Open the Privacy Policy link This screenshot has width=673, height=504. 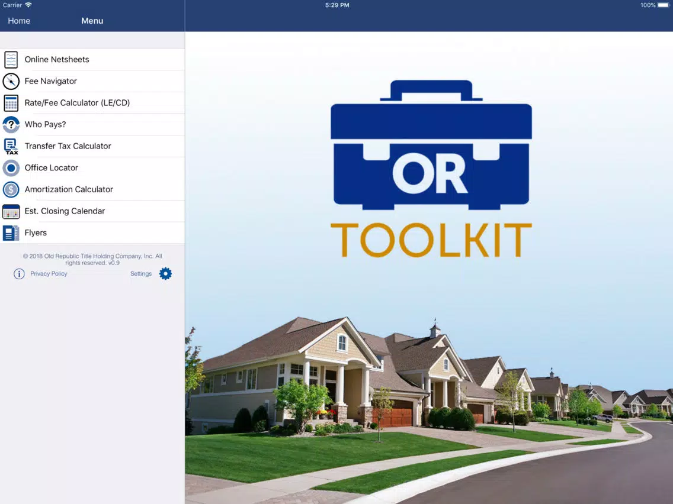(49, 273)
